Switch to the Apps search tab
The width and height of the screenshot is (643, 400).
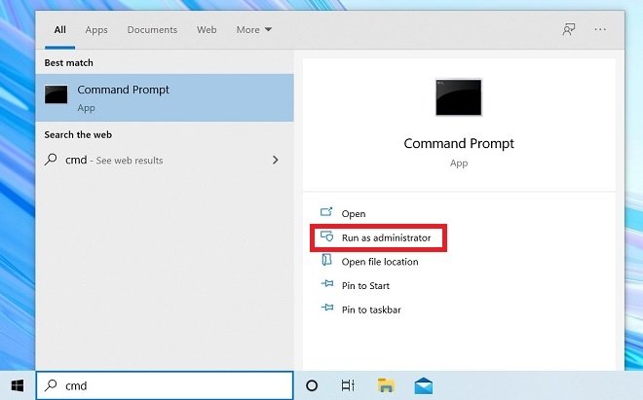[x=96, y=30]
